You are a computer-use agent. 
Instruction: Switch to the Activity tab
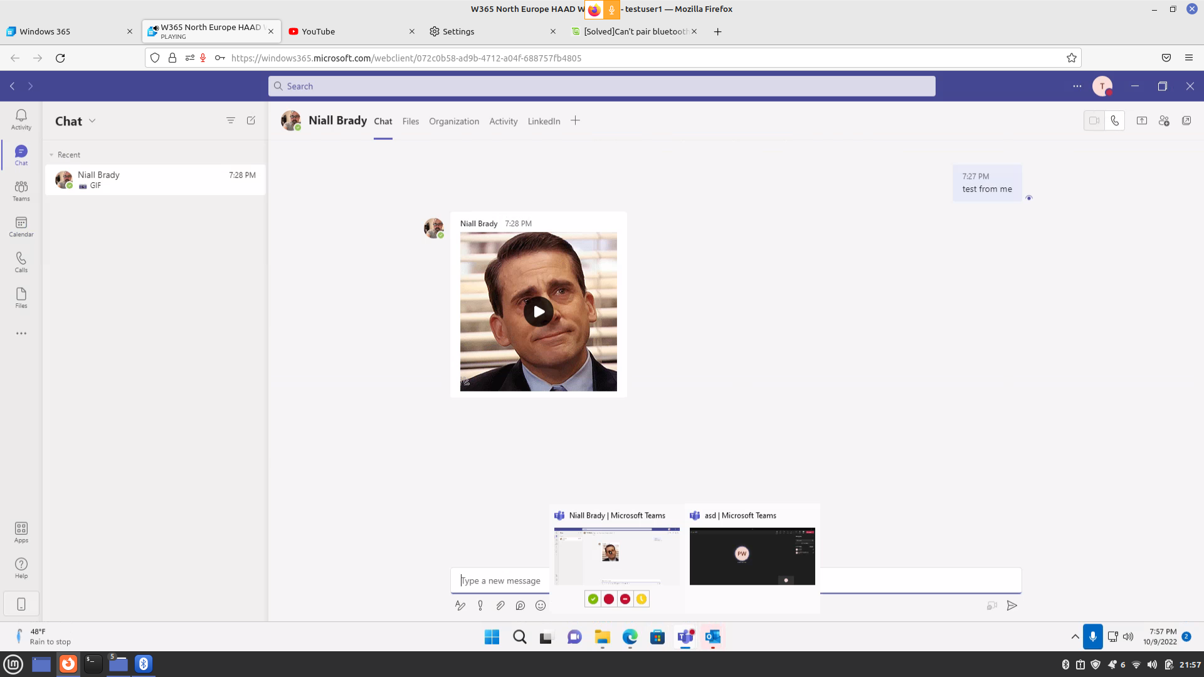pos(504,121)
